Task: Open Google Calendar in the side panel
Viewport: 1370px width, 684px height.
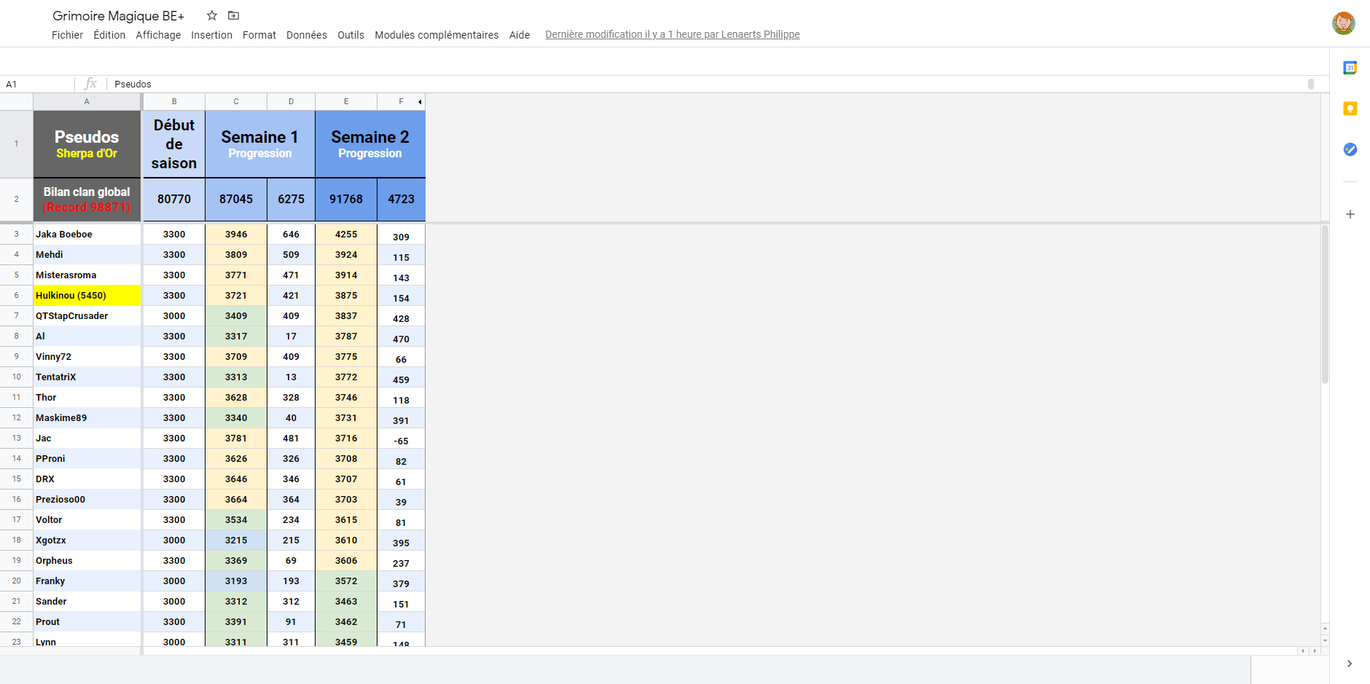Action: coord(1350,67)
